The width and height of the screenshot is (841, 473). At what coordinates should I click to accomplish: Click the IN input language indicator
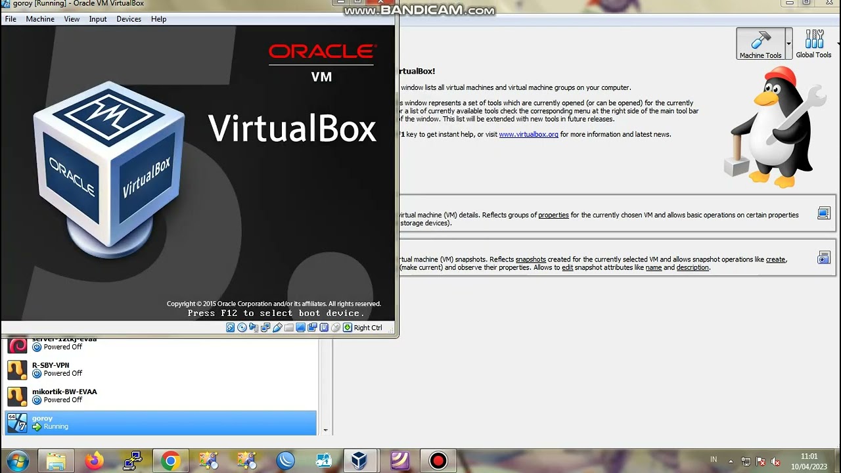coord(714,460)
